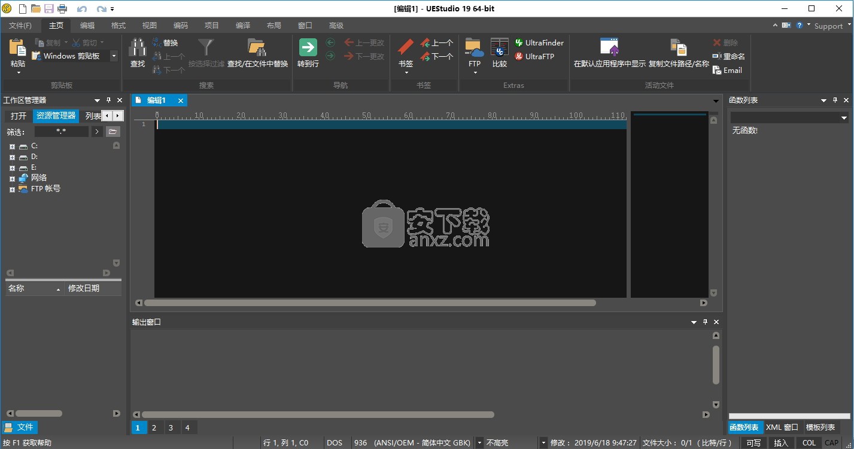Switch to the Edit (编辑) ribbon tab
This screenshot has height=449, width=854.
pos(87,26)
